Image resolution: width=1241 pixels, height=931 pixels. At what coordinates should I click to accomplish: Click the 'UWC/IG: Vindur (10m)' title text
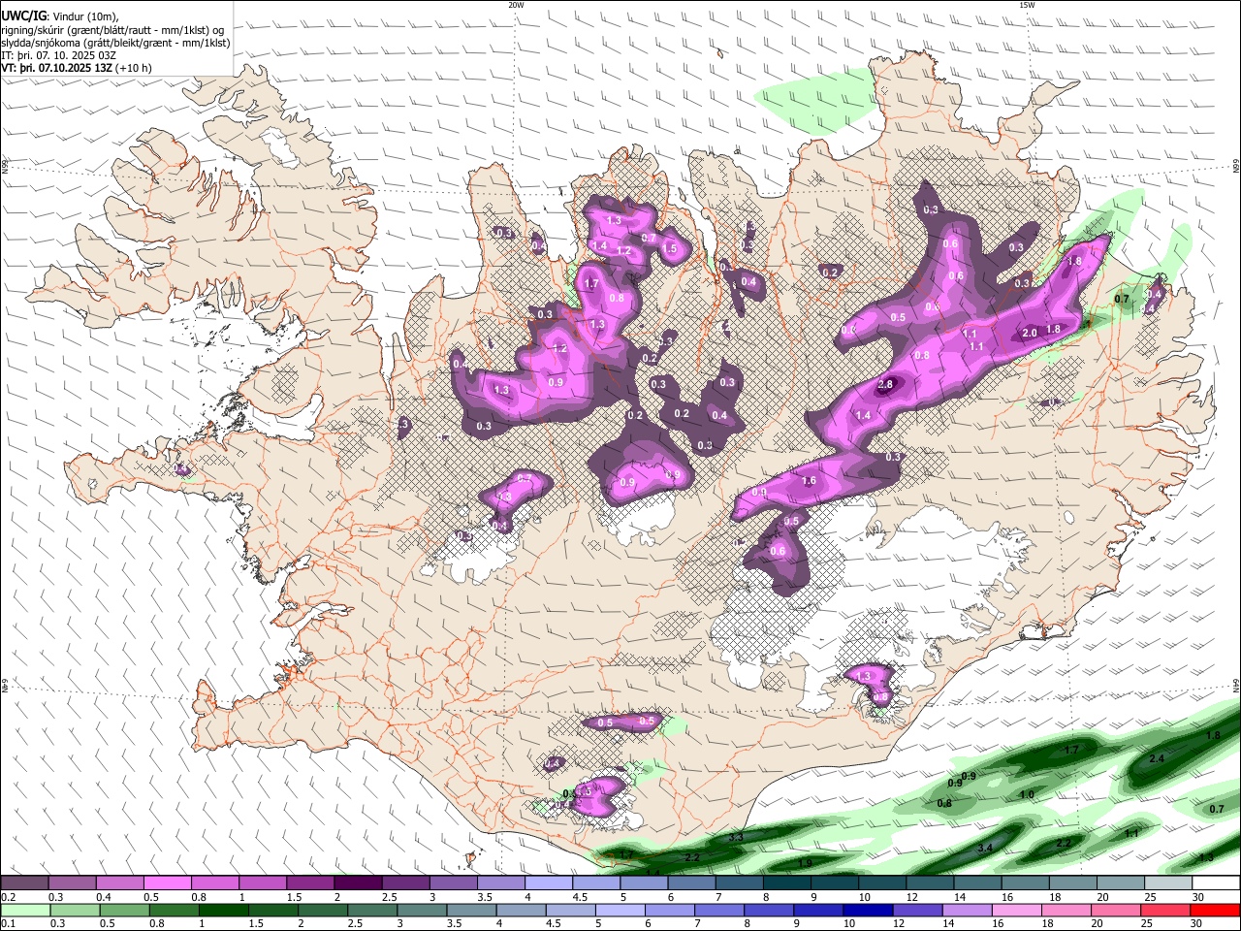[x=60, y=16]
